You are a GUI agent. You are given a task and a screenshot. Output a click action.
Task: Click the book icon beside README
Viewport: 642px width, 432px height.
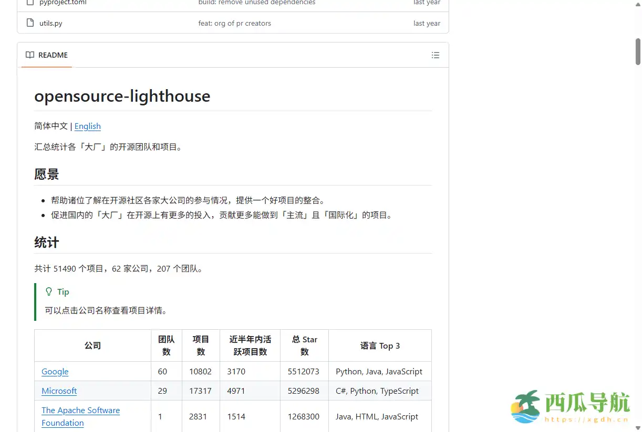(29, 55)
